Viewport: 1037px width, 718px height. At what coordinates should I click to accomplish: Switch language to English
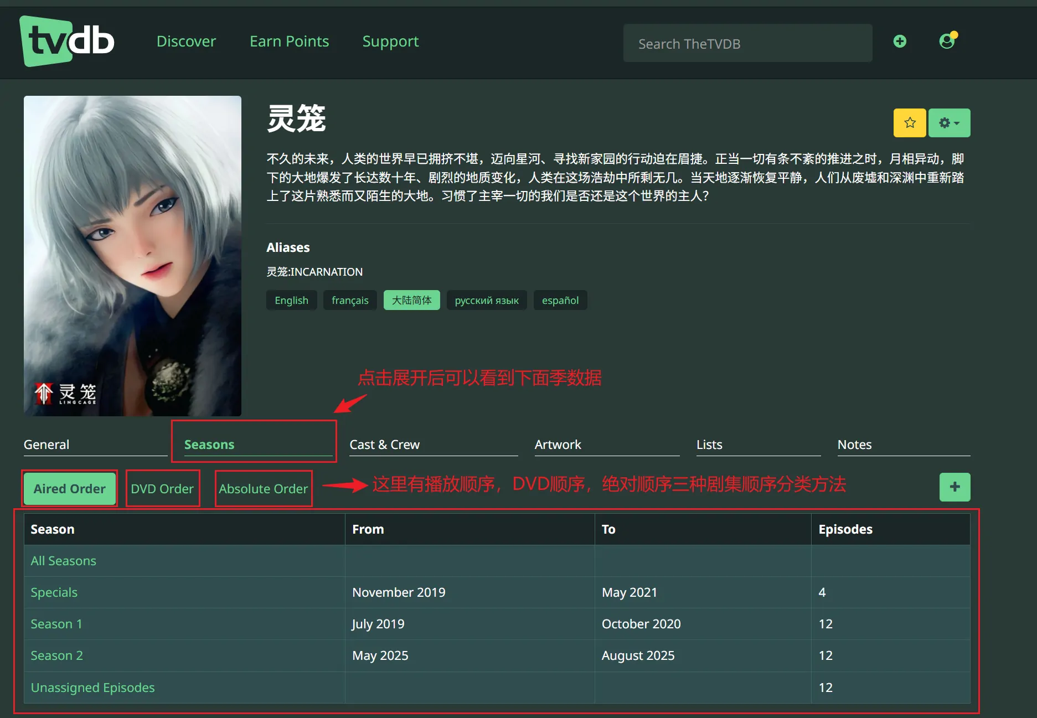[291, 300]
